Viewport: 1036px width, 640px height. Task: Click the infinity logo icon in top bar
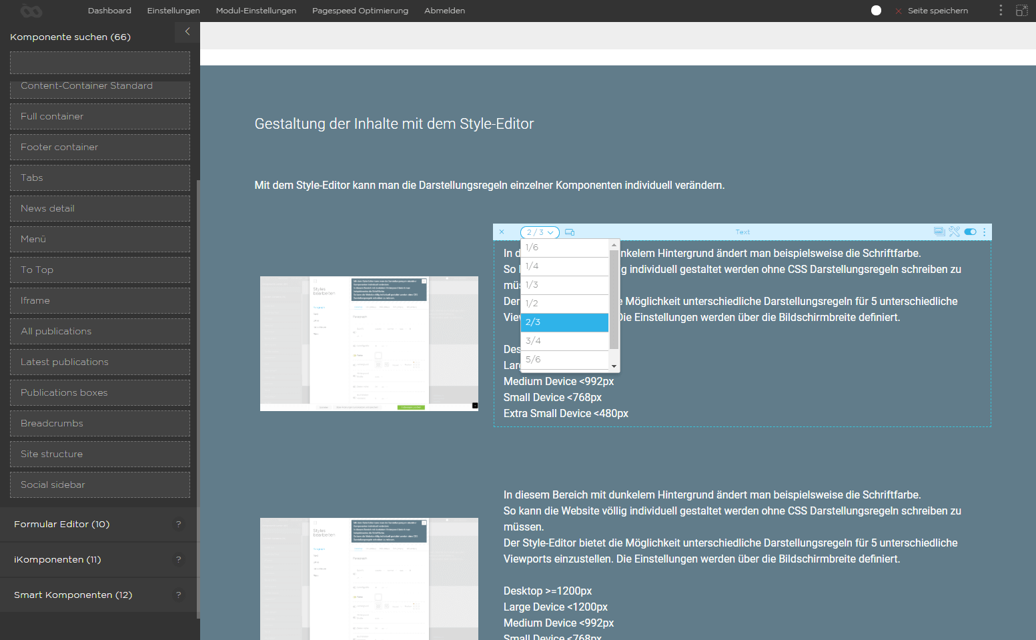(31, 11)
